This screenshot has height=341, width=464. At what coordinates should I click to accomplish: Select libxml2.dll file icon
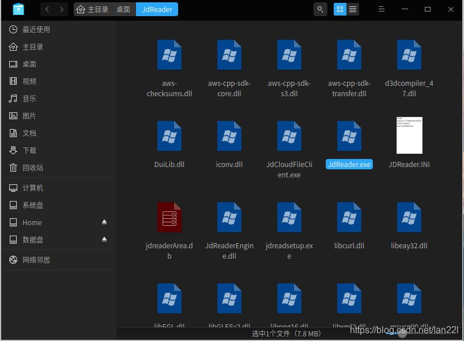click(349, 299)
